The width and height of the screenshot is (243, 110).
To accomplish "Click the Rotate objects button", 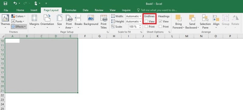I will click(235, 22).
